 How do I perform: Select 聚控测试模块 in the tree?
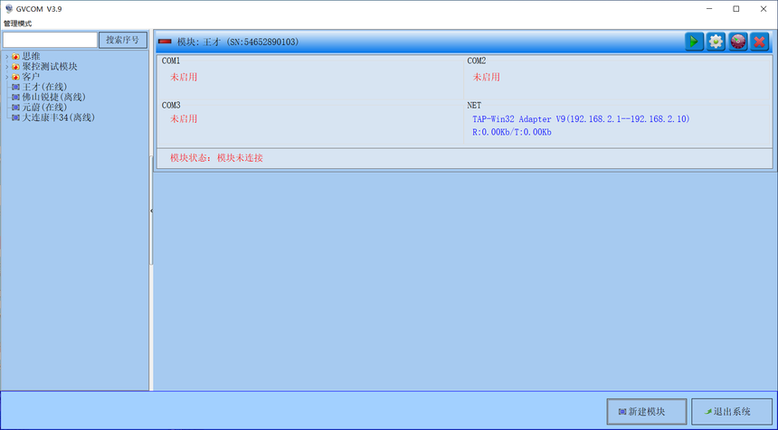[x=50, y=67]
